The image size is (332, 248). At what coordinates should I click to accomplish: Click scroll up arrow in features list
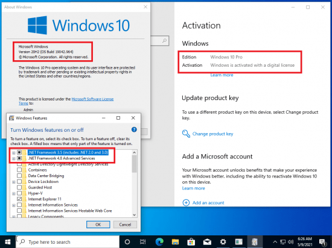(134, 152)
